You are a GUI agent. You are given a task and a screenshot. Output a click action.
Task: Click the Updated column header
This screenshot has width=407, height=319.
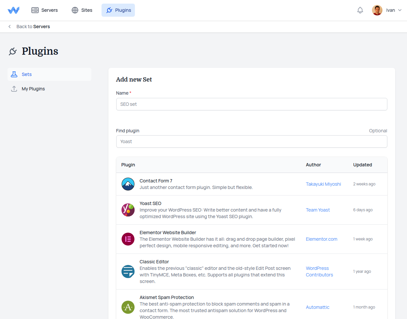coord(362,165)
